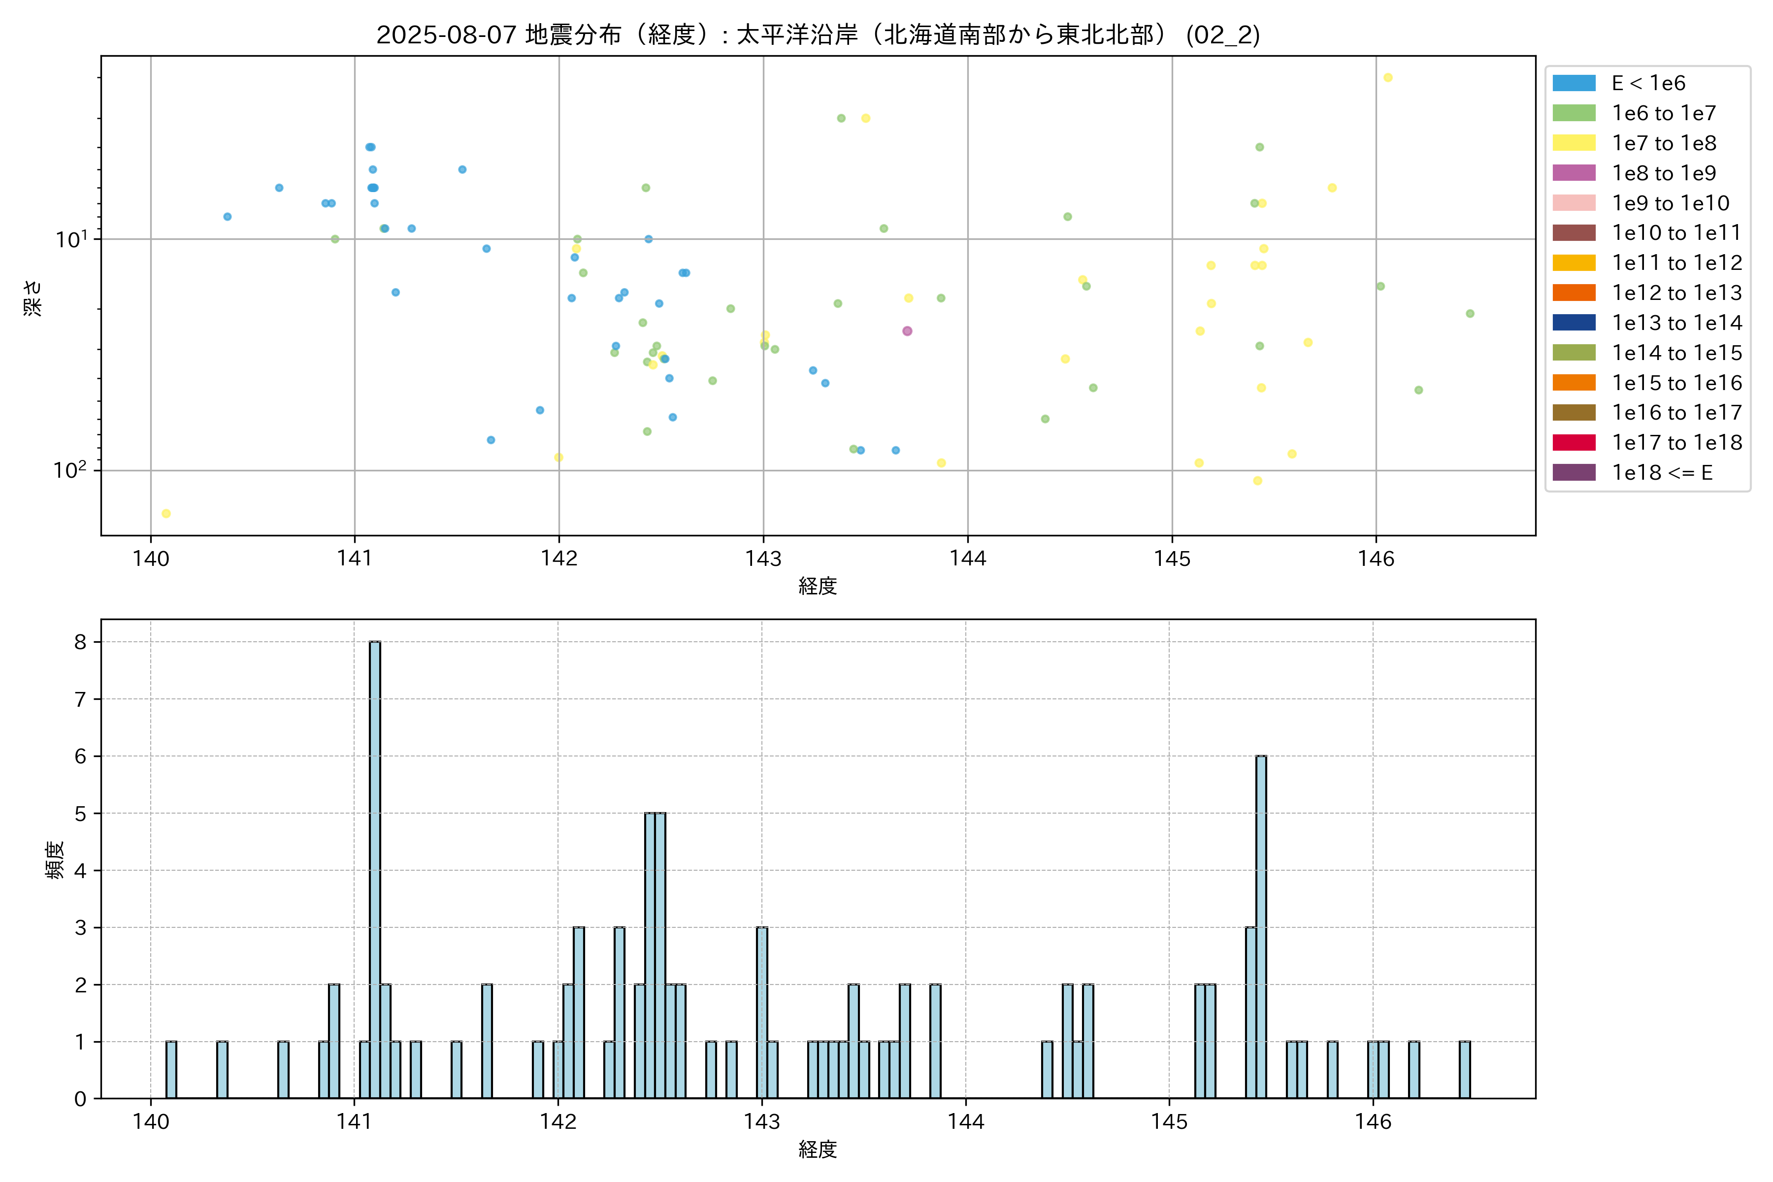Click the blue E < 1e6 legend swatch
1773x1182 pixels.
pyautogui.click(x=1573, y=83)
